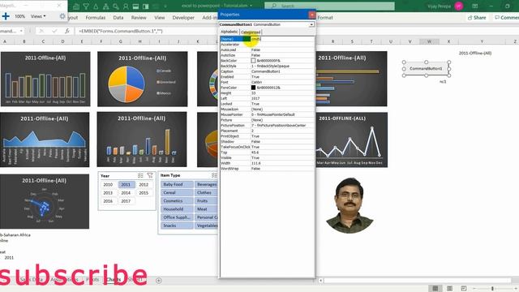The width and height of the screenshot is (519, 292).
Task: Open the CommandButton1 object dropdown
Action: (x=311, y=24)
